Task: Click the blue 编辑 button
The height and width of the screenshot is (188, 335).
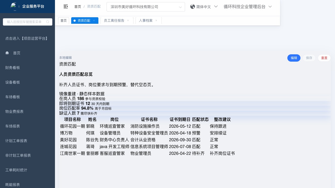Action: [x=294, y=58]
